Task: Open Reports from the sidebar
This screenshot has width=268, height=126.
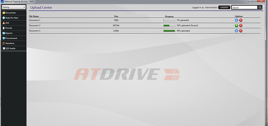Action: 14,33
